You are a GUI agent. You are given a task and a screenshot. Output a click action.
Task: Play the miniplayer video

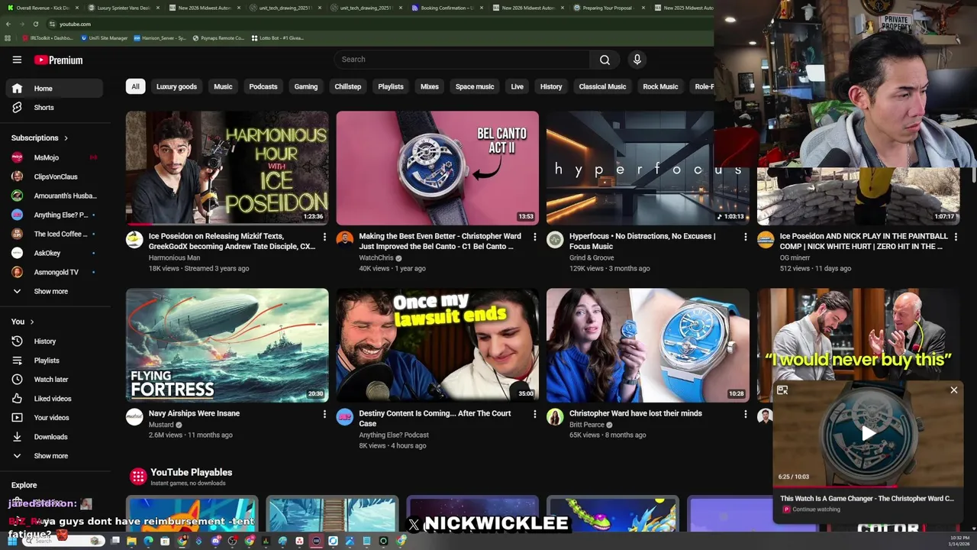coord(868,433)
